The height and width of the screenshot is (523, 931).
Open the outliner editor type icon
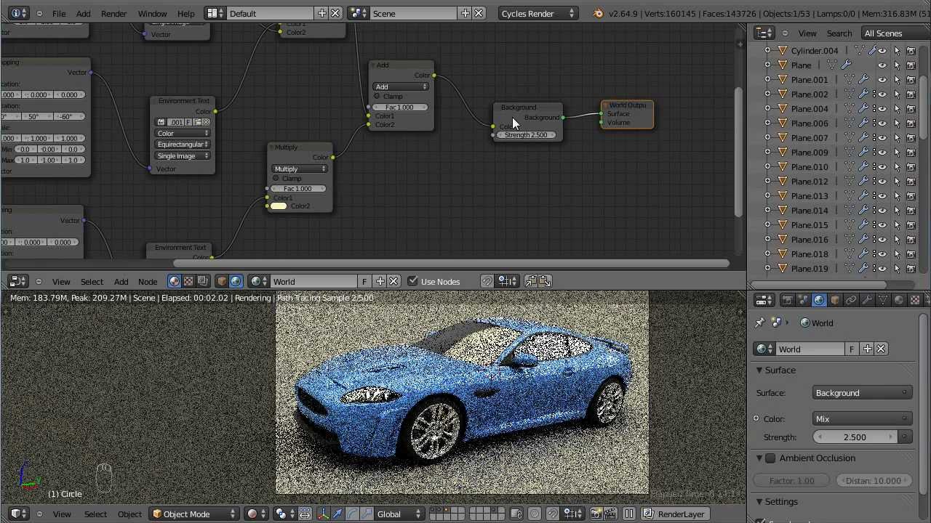point(764,33)
